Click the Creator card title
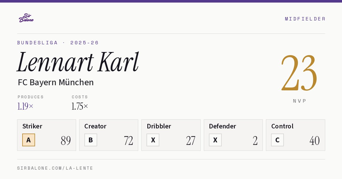The image size is (342, 179). tap(95, 126)
